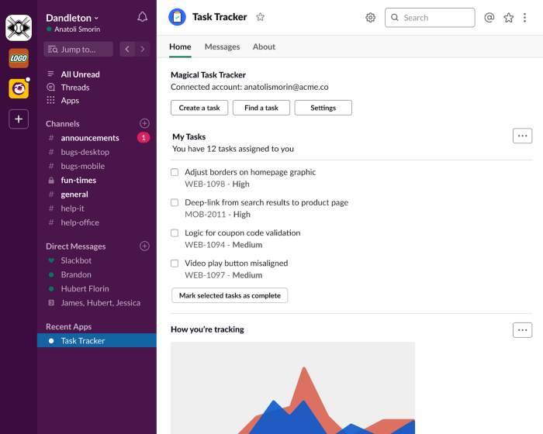
Task: Show mentions with the @ icon
Action: pyautogui.click(x=489, y=18)
